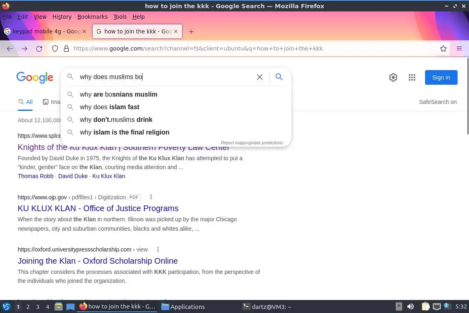
Task: Click the Google logo
Action: [35, 77]
